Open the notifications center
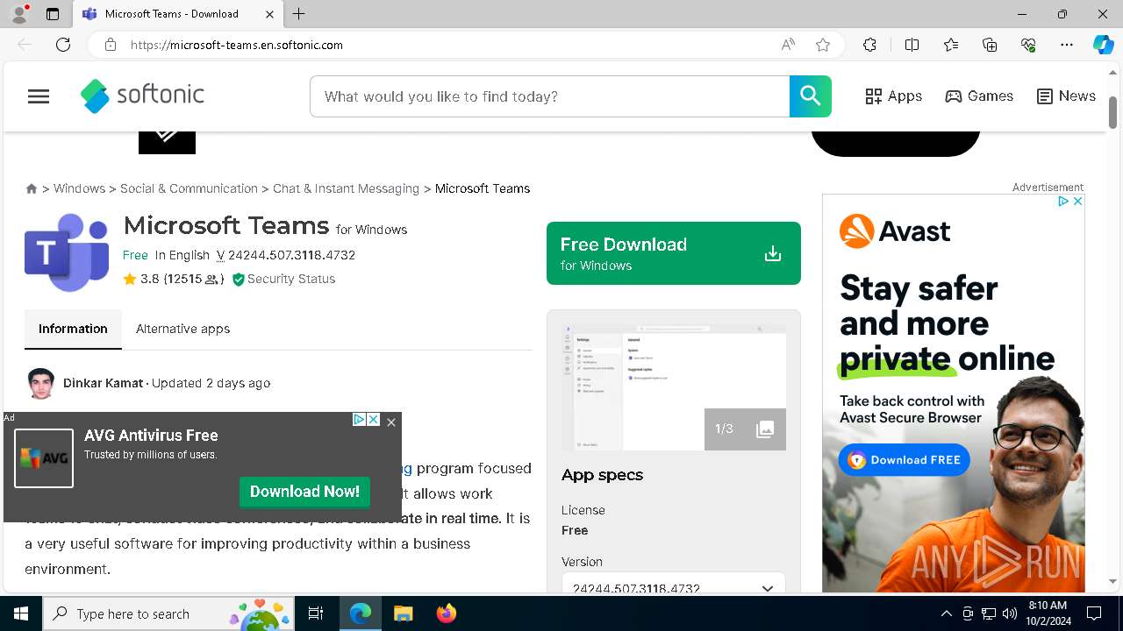1123x631 pixels. point(1094,613)
